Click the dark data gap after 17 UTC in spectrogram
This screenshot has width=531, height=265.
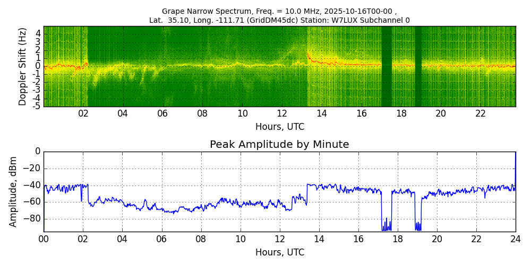point(387,66)
